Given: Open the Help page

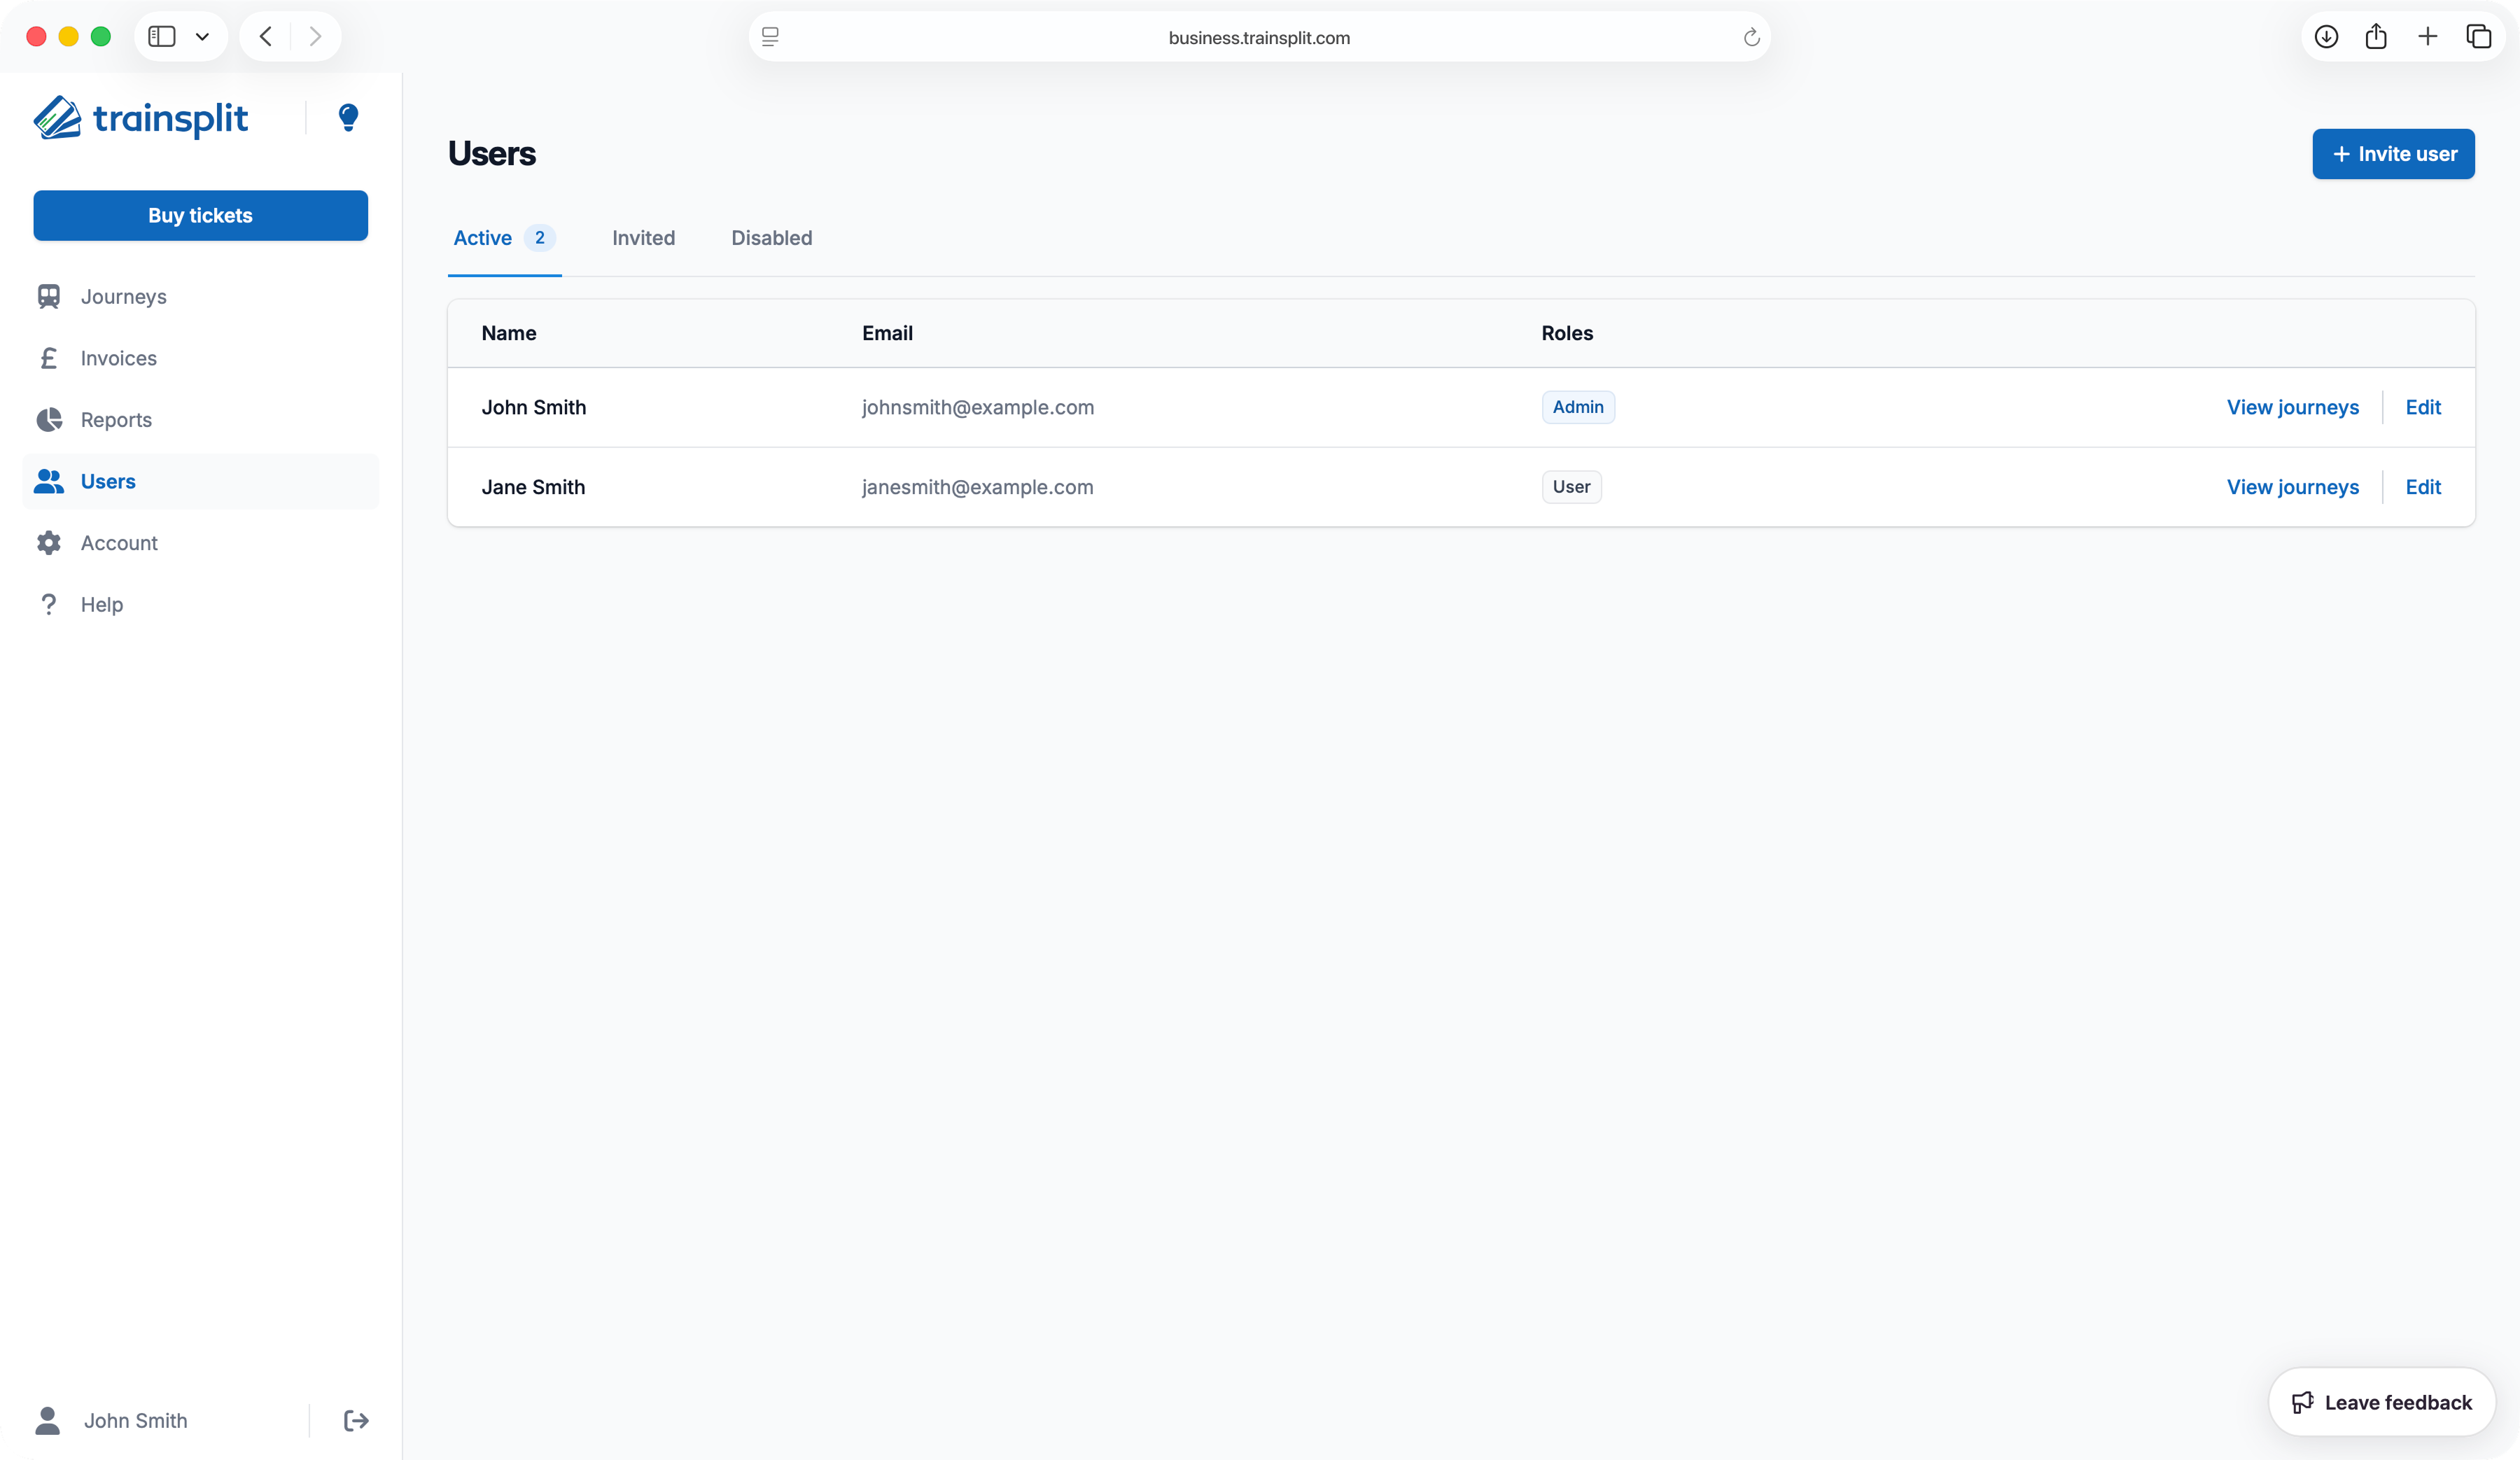Looking at the screenshot, I should click(x=101, y=605).
